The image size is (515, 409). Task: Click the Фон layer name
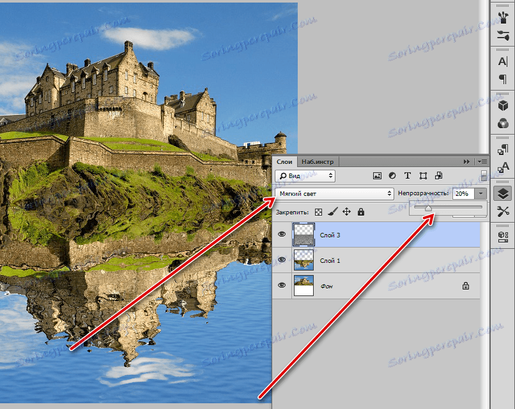click(x=327, y=286)
